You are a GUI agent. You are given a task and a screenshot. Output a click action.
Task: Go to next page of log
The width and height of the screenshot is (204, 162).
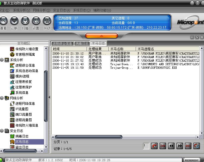pyautogui.click(x=180, y=146)
